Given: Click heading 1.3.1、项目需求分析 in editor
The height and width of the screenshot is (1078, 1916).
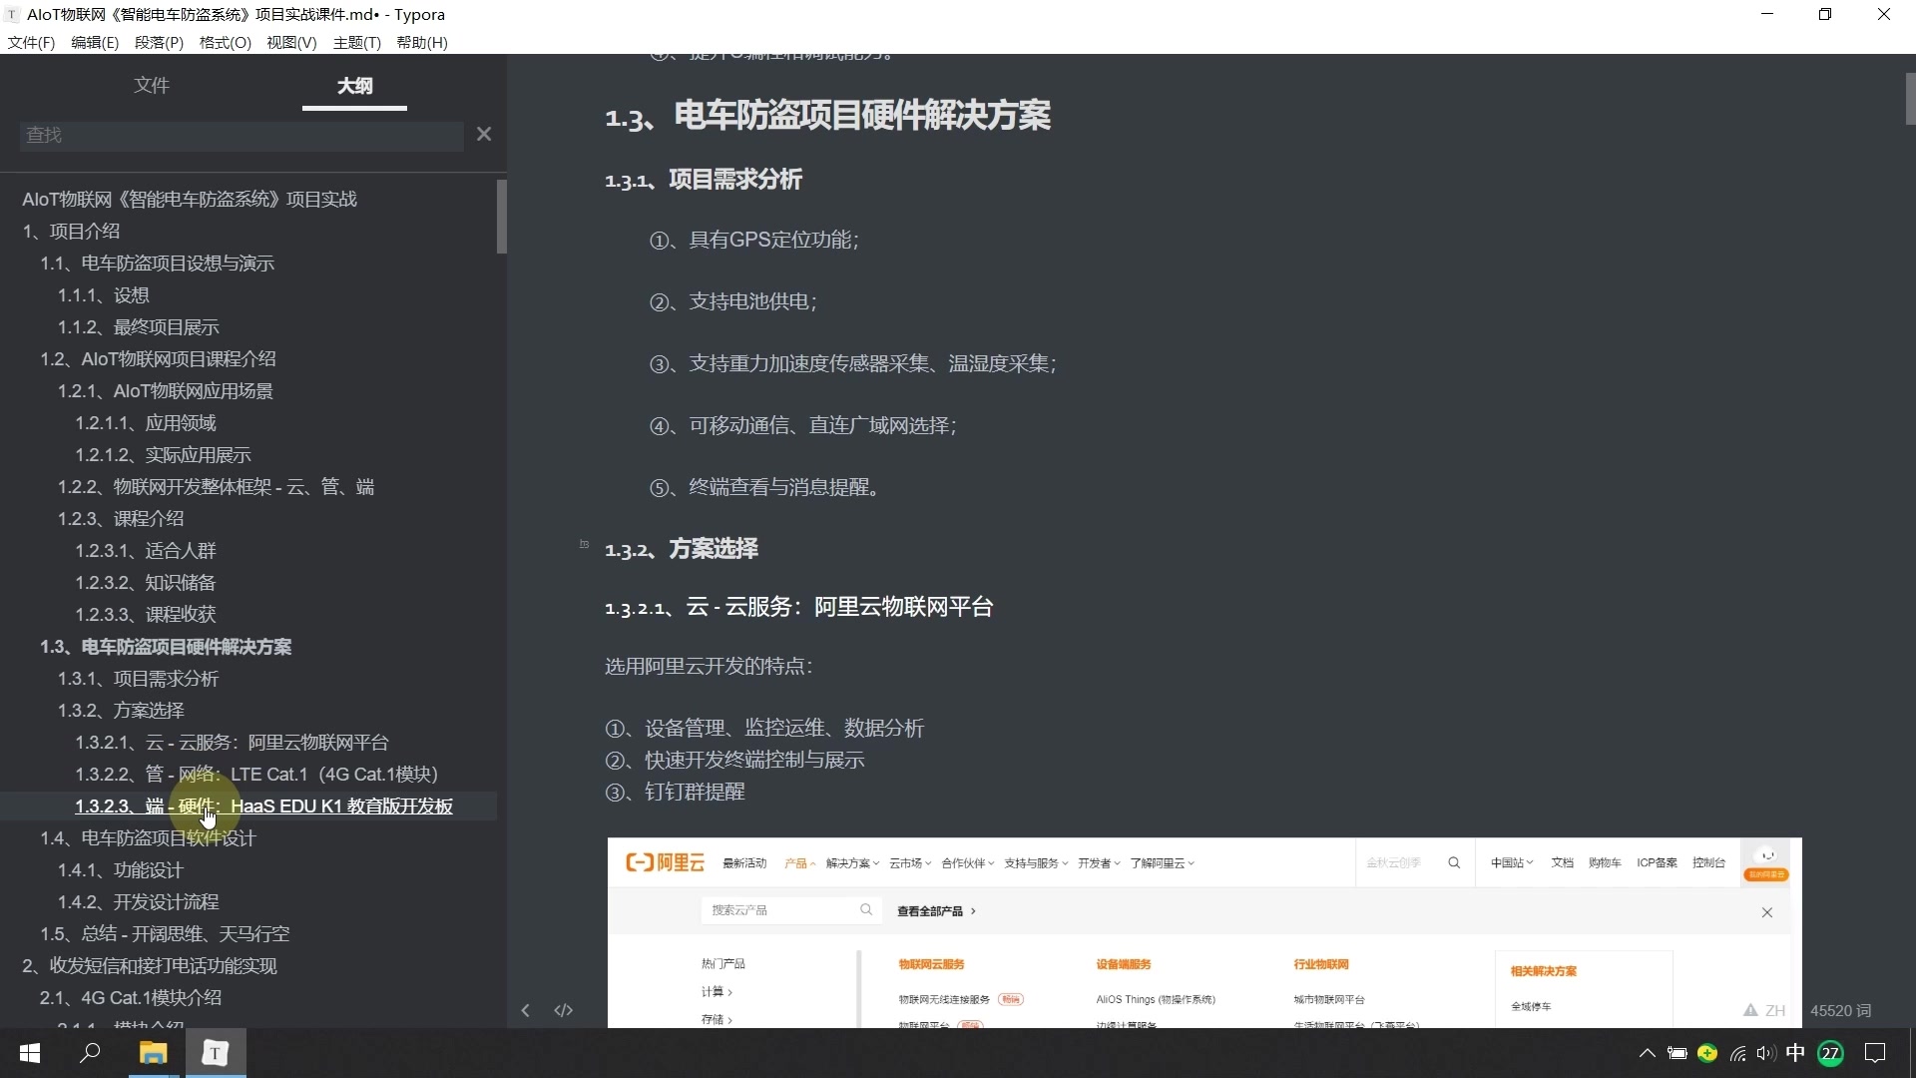Looking at the screenshot, I should coord(704,180).
